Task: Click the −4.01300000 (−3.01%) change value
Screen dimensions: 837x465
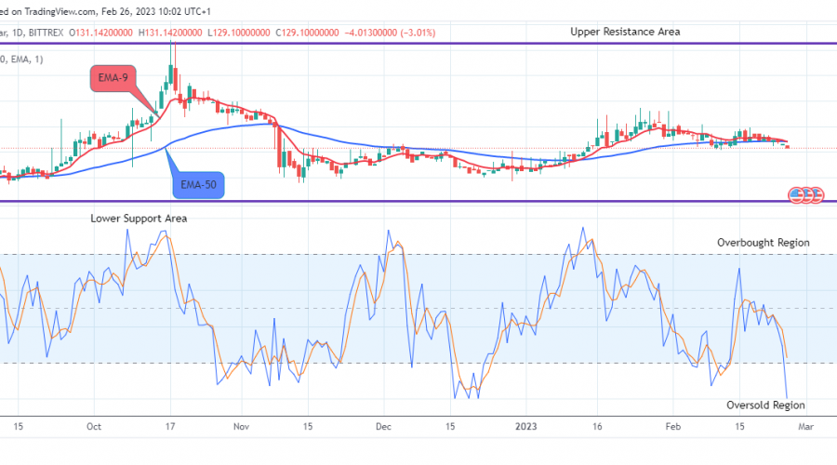Action: (x=390, y=33)
